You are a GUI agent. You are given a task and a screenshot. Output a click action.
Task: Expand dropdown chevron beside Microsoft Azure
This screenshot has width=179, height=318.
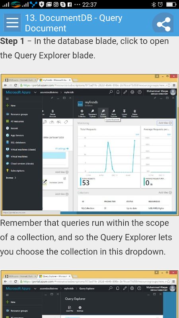(x=35, y=92)
